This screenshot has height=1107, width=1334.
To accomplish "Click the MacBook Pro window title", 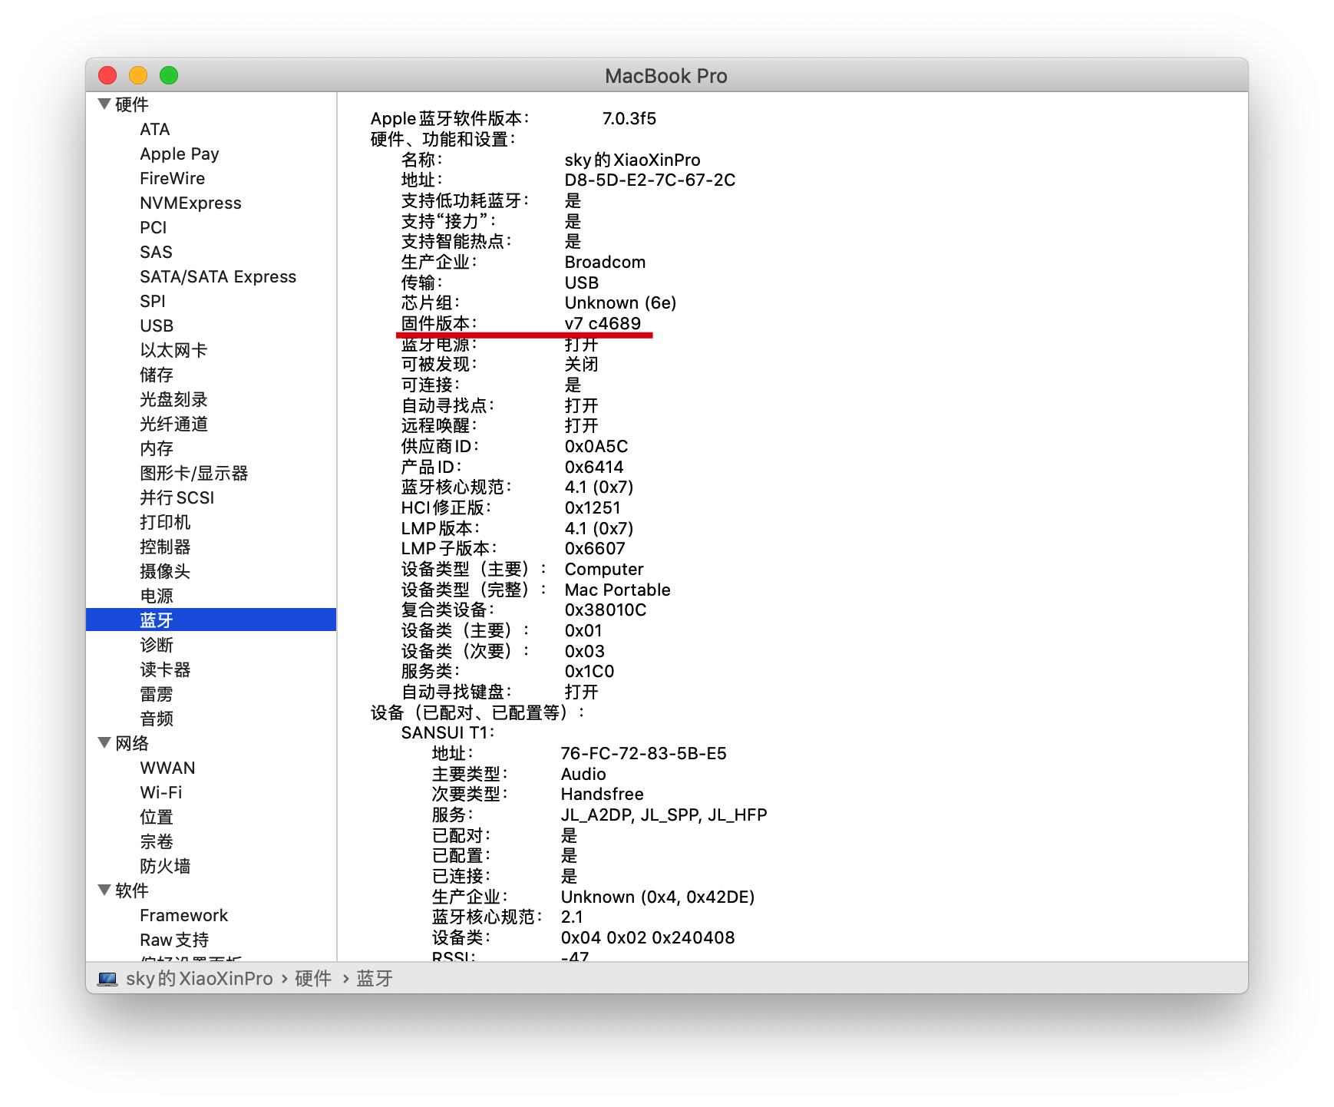I will pyautogui.click(x=666, y=75).
